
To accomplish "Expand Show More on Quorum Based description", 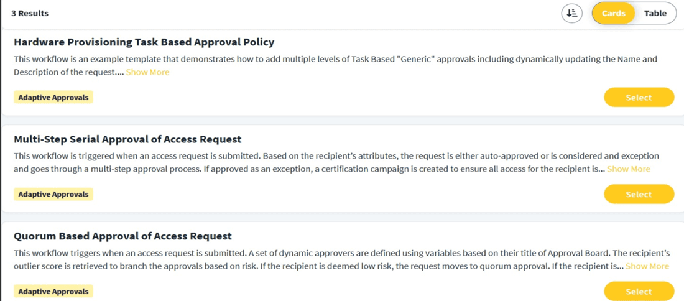I will 647,266.
